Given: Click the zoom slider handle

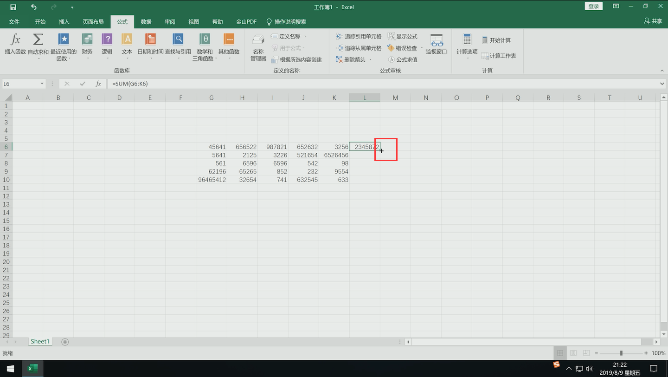Looking at the screenshot, I should pos(621,353).
